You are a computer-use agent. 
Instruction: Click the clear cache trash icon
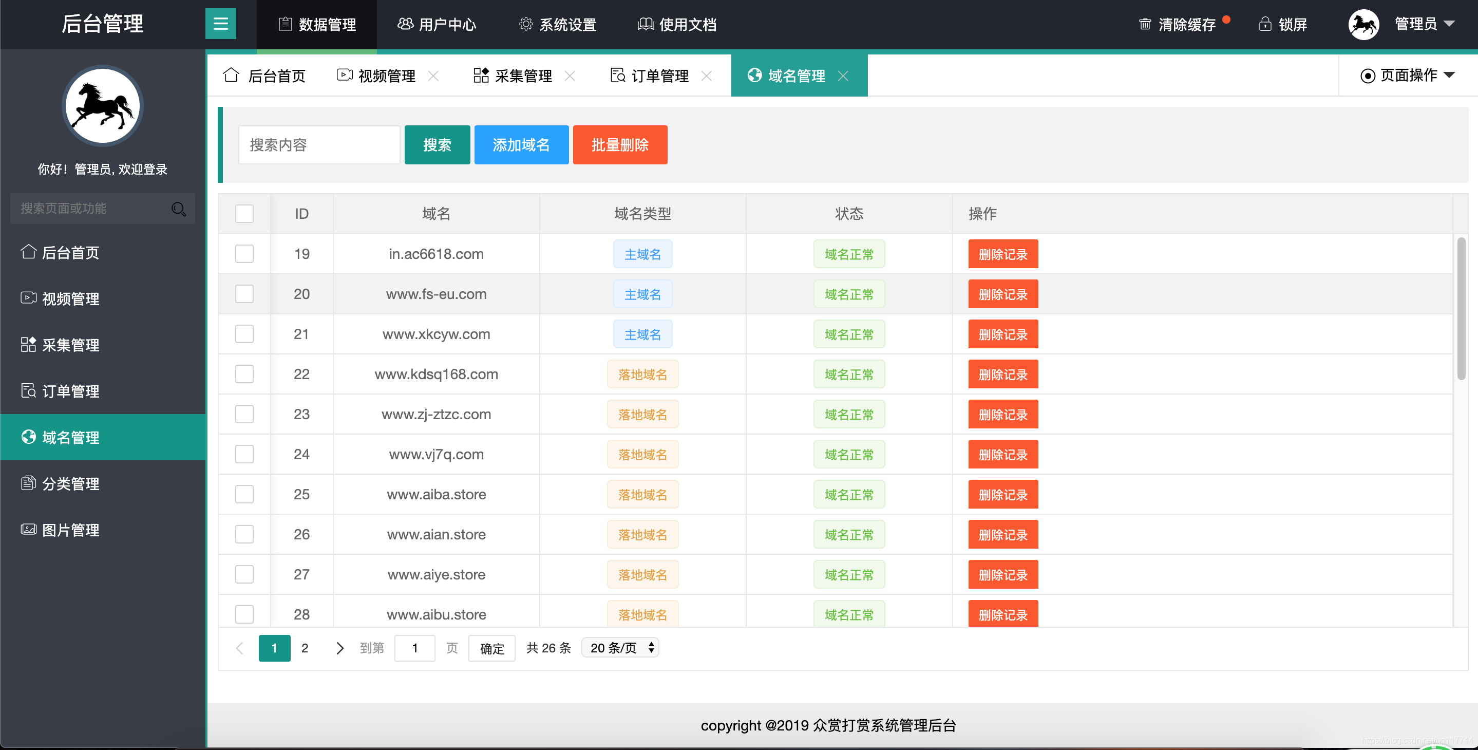tap(1145, 24)
